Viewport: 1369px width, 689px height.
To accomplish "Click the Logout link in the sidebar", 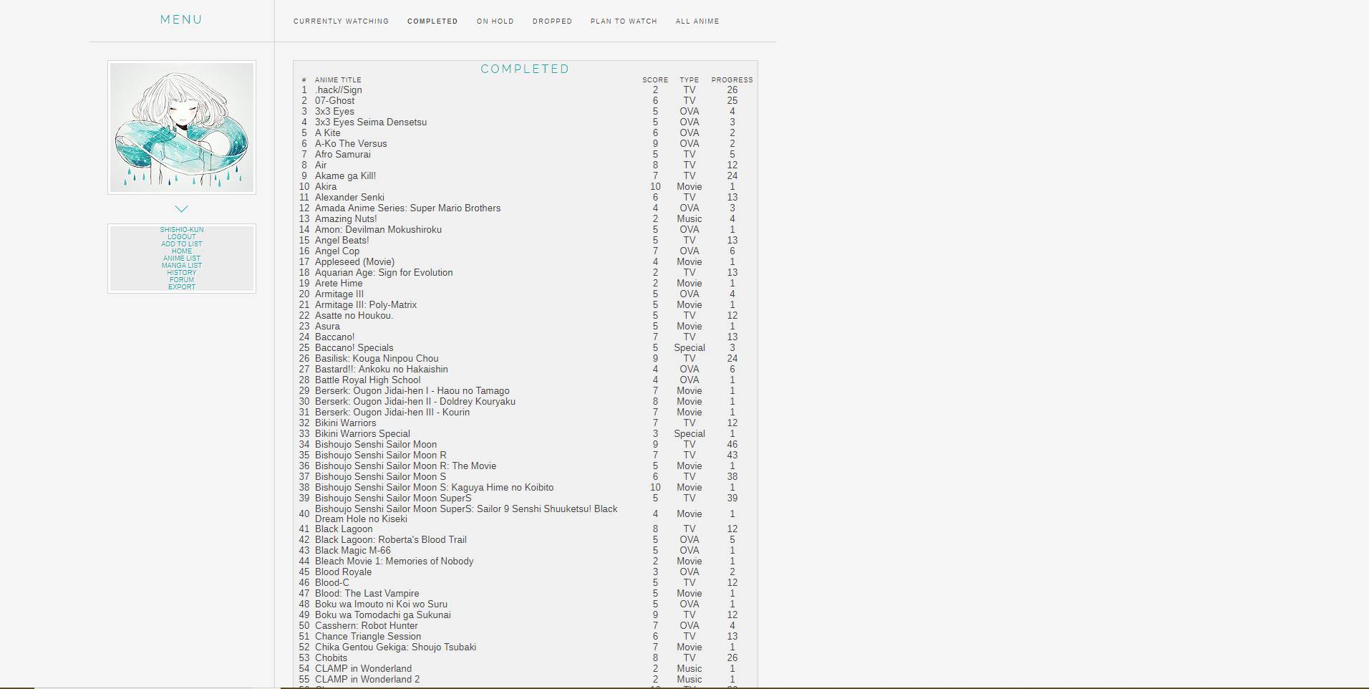I will pyautogui.click(x=182, y=237).
